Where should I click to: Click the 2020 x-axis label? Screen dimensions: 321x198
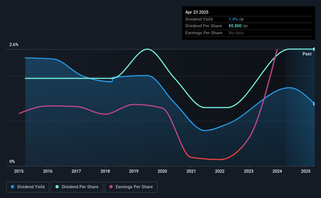tap(162, 171)
